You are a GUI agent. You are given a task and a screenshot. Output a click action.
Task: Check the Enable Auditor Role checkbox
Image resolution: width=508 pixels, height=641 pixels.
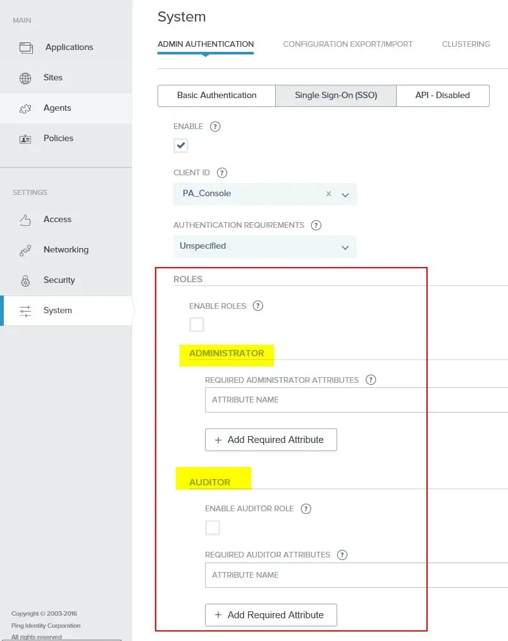pyautogui.click(x=213, y=526)
